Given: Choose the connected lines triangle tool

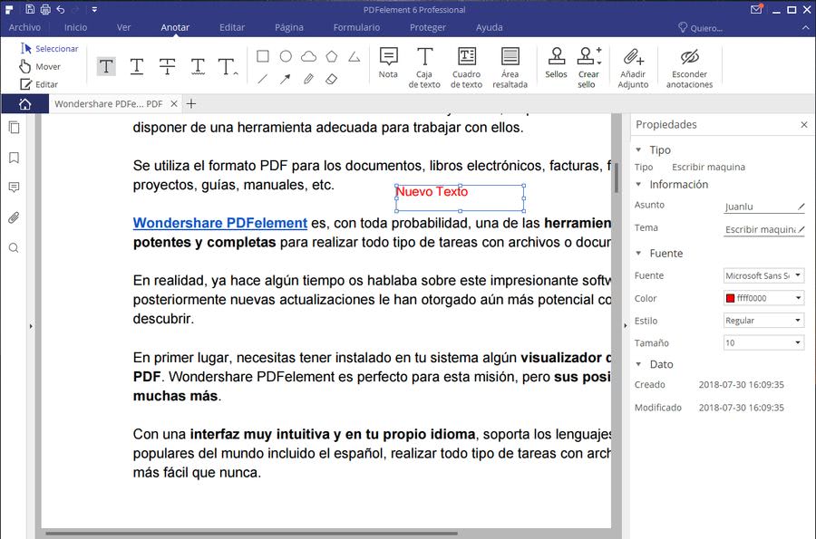Looking at the screenshot, I should [355, 56].
